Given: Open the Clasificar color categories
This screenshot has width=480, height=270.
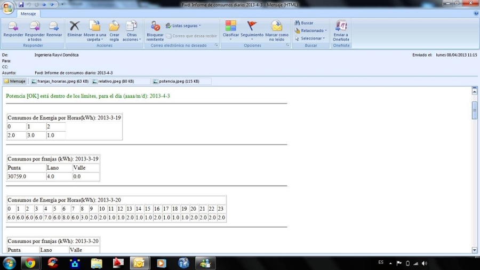Looking at the screenshot, I should click(230, 29).
